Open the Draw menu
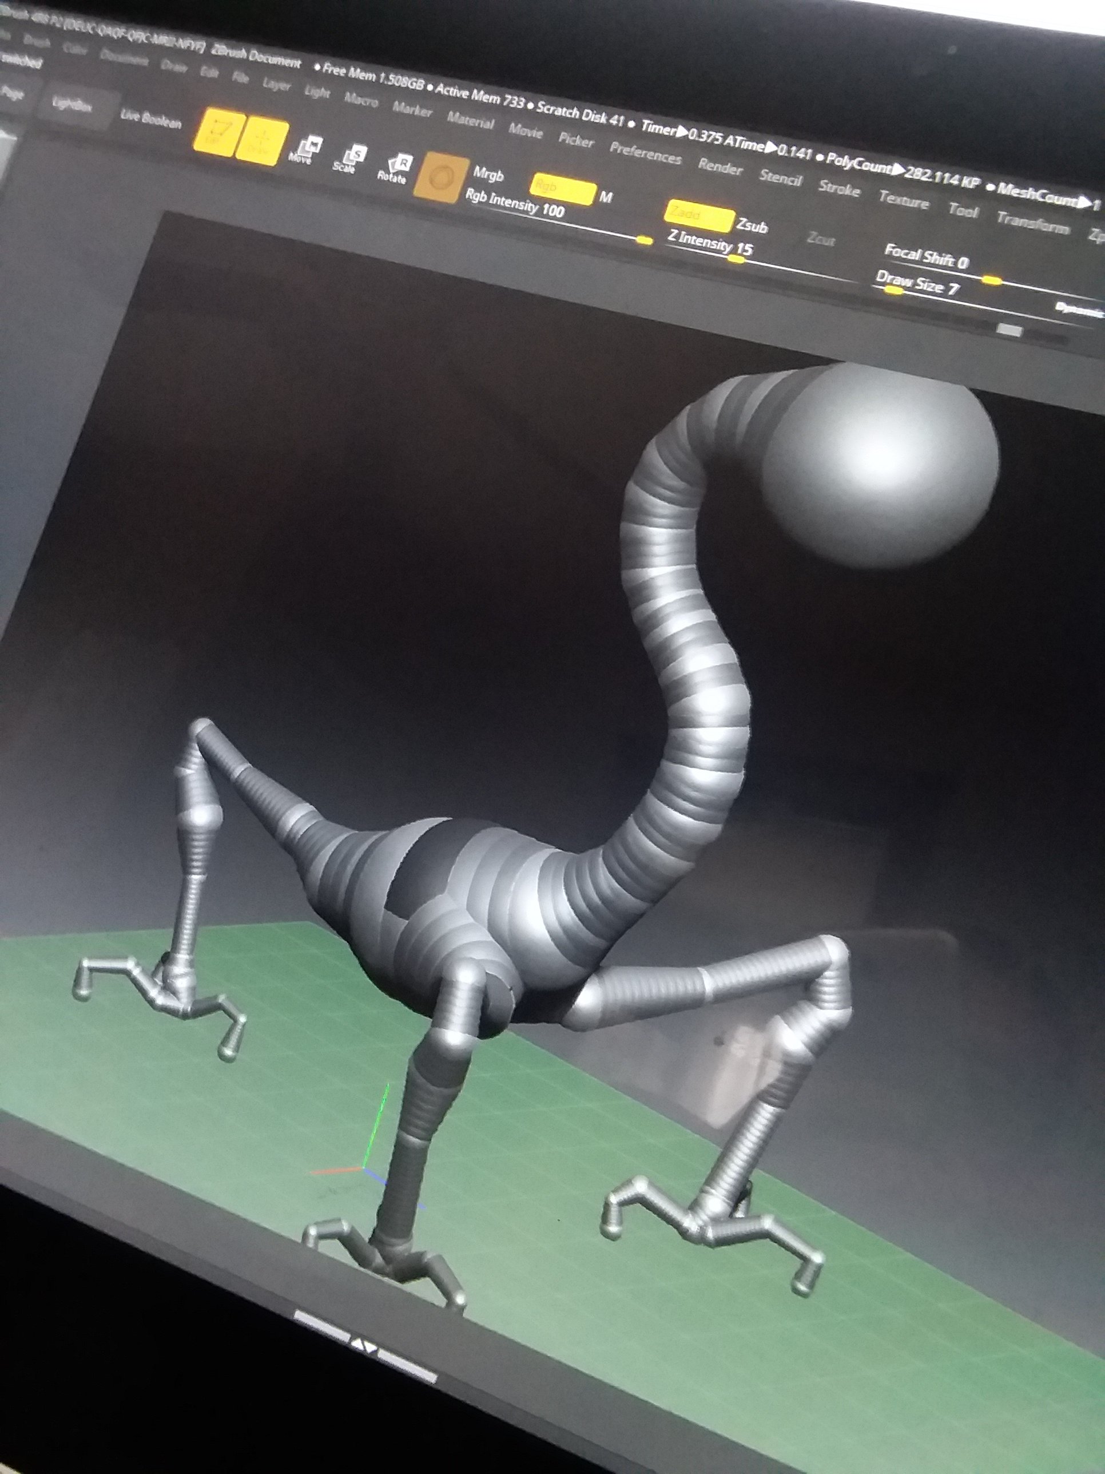Viewport: 1105px width, 1474px height. point(174,65)
